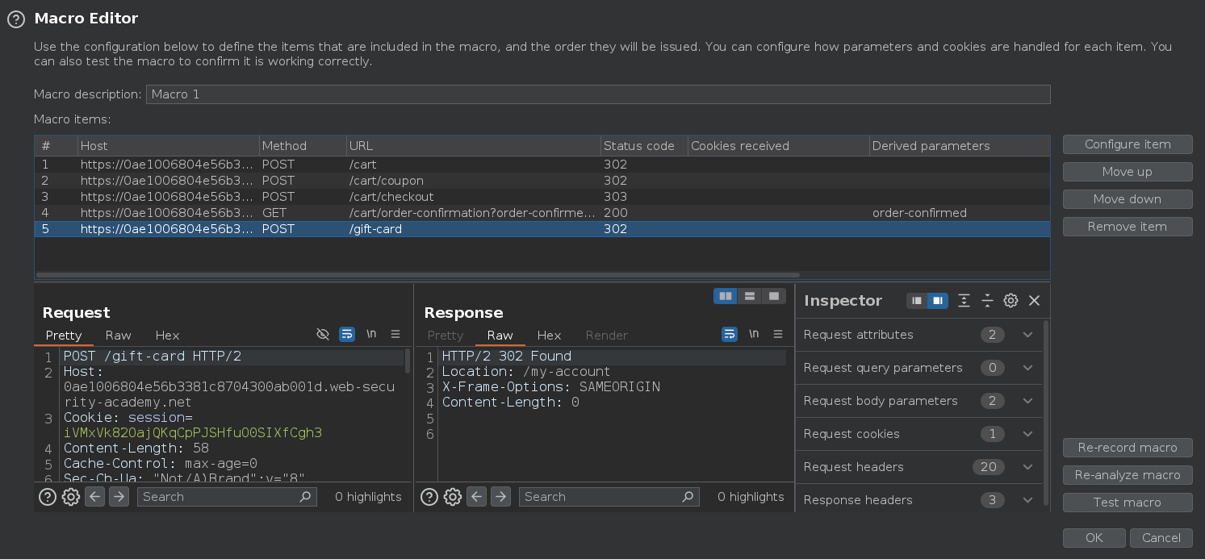Go to next match in Response search

tap(500, 497)
